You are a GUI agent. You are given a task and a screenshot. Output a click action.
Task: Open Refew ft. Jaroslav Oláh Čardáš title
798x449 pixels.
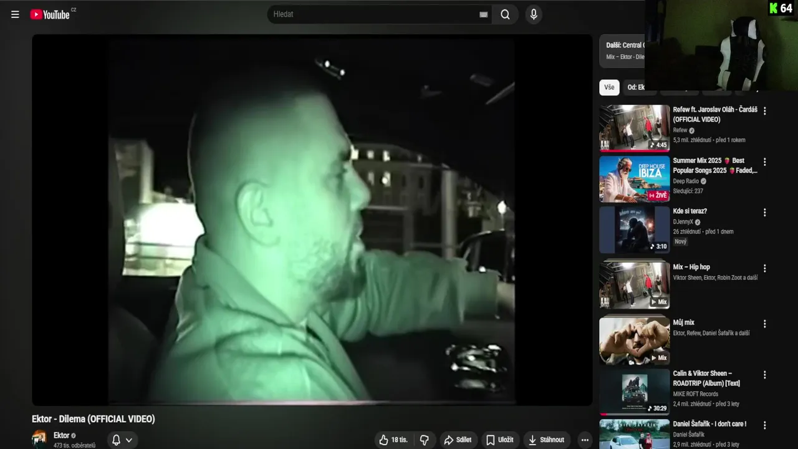click(x=715, y=114)
